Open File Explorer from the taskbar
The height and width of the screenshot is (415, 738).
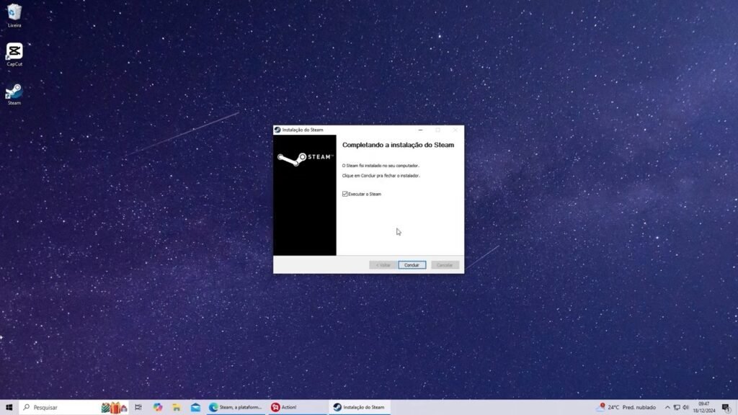177,408
